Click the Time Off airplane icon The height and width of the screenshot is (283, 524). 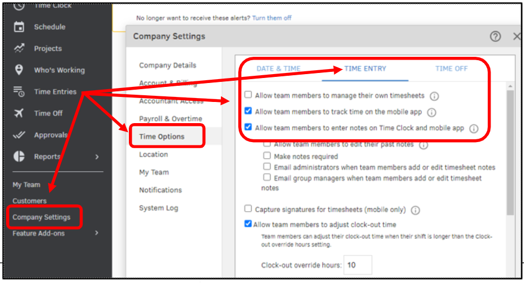(x=19, y=113)
